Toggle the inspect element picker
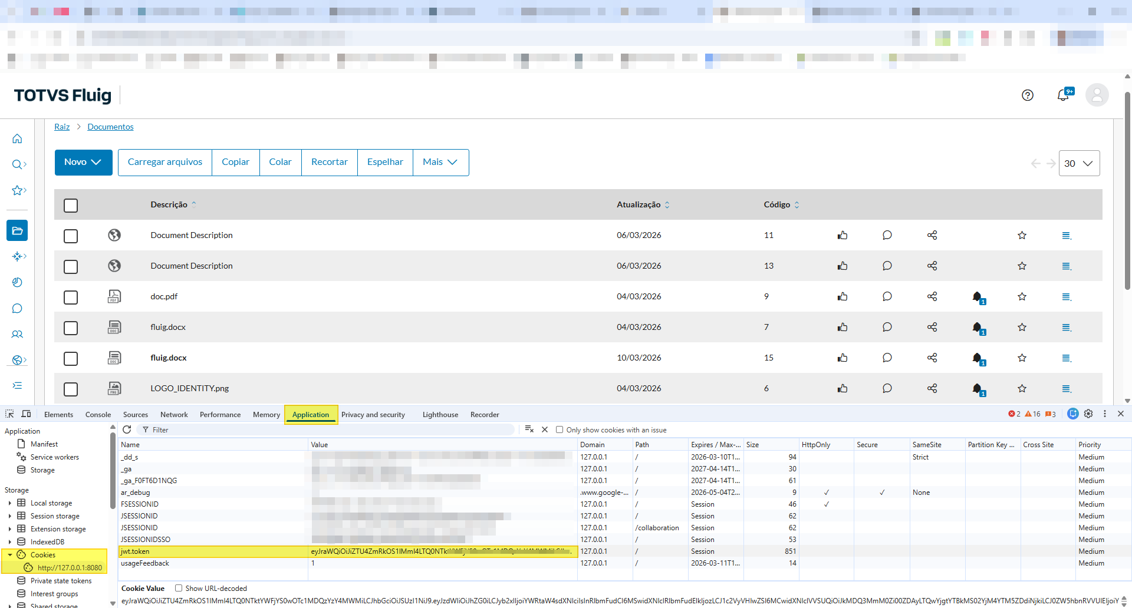The width and height of the screenshot is (1132, 608). (9, 414)
